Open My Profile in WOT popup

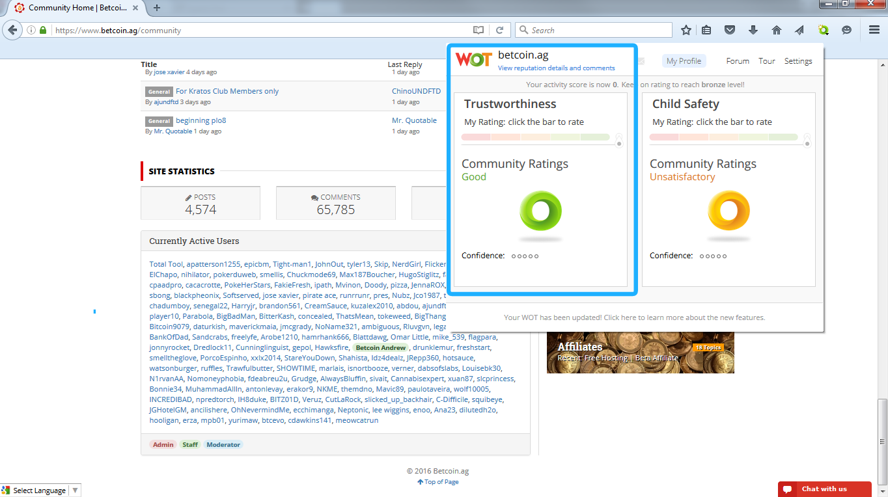coord(684,61)
